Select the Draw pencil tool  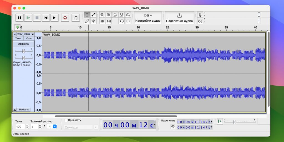pos(87,21)
